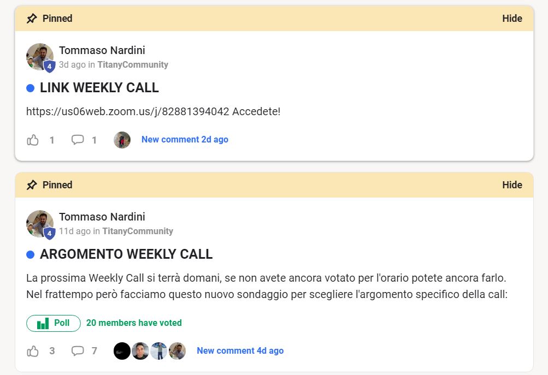Open the Poll bar-chart button
The height and width of the screenshot is (375, 548).
point(54,323)
